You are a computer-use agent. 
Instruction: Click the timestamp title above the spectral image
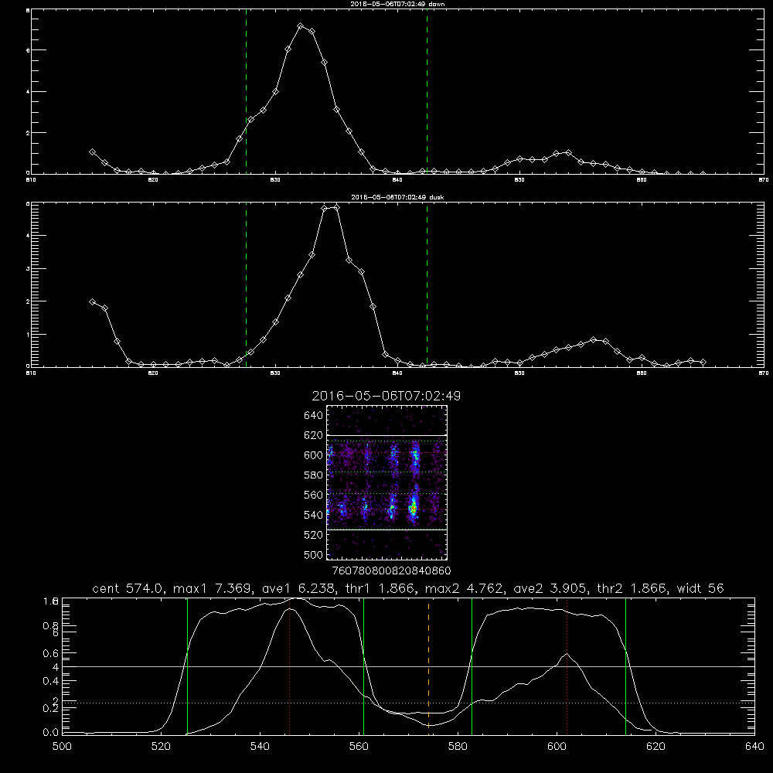pos(386,396)
